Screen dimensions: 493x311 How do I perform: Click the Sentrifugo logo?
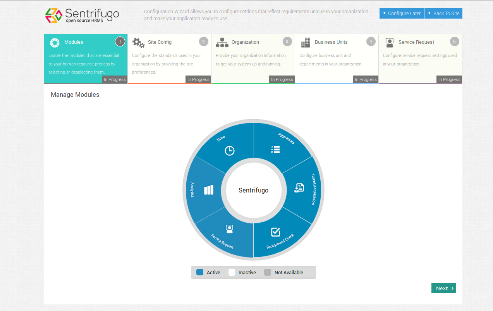coord(82,15)
